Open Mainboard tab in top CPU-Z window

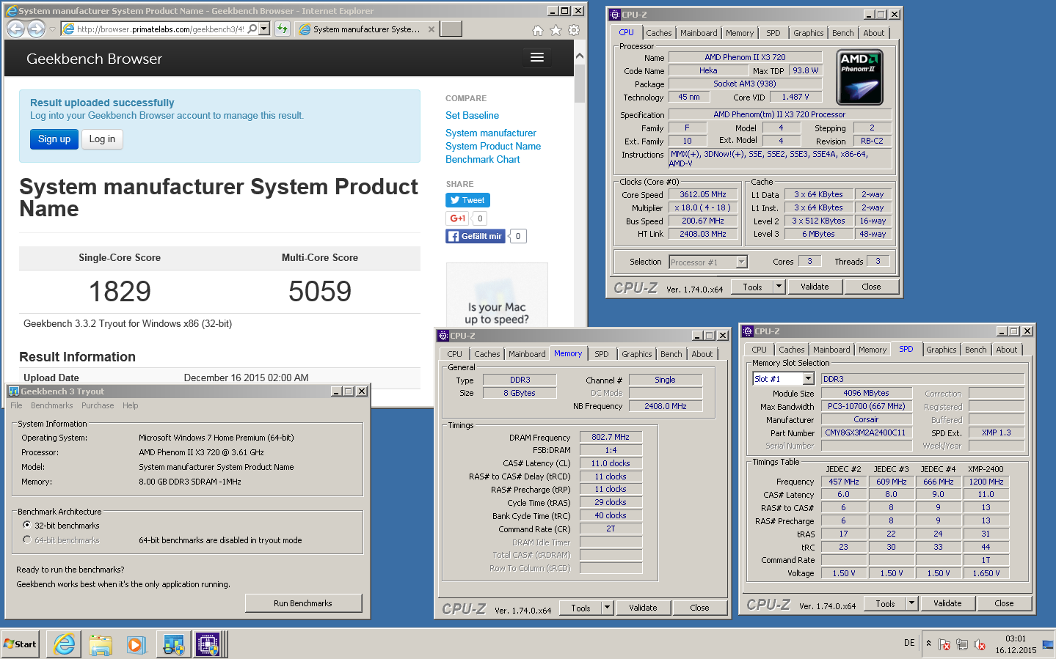pos(699,33)
